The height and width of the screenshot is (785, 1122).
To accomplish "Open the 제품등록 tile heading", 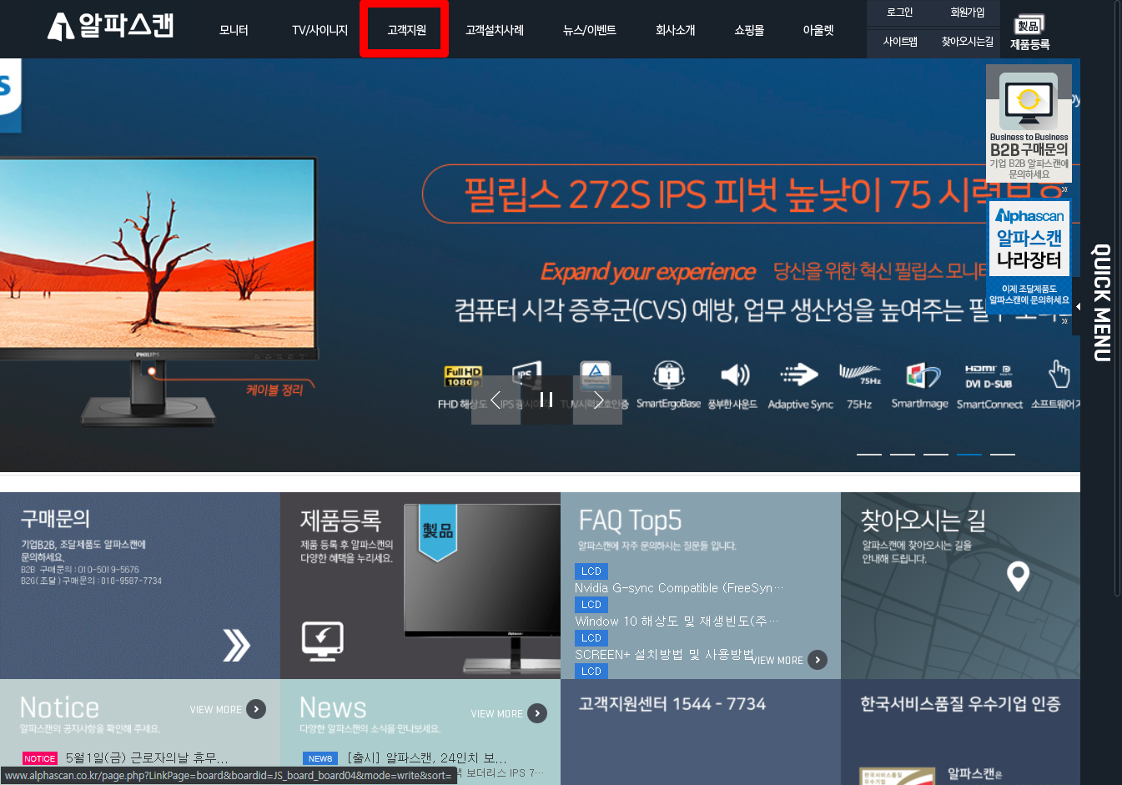I will tap(340, 521).
